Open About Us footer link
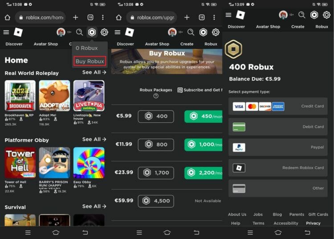Viewport: 334px width, 239px height. (x=237, y=215)
